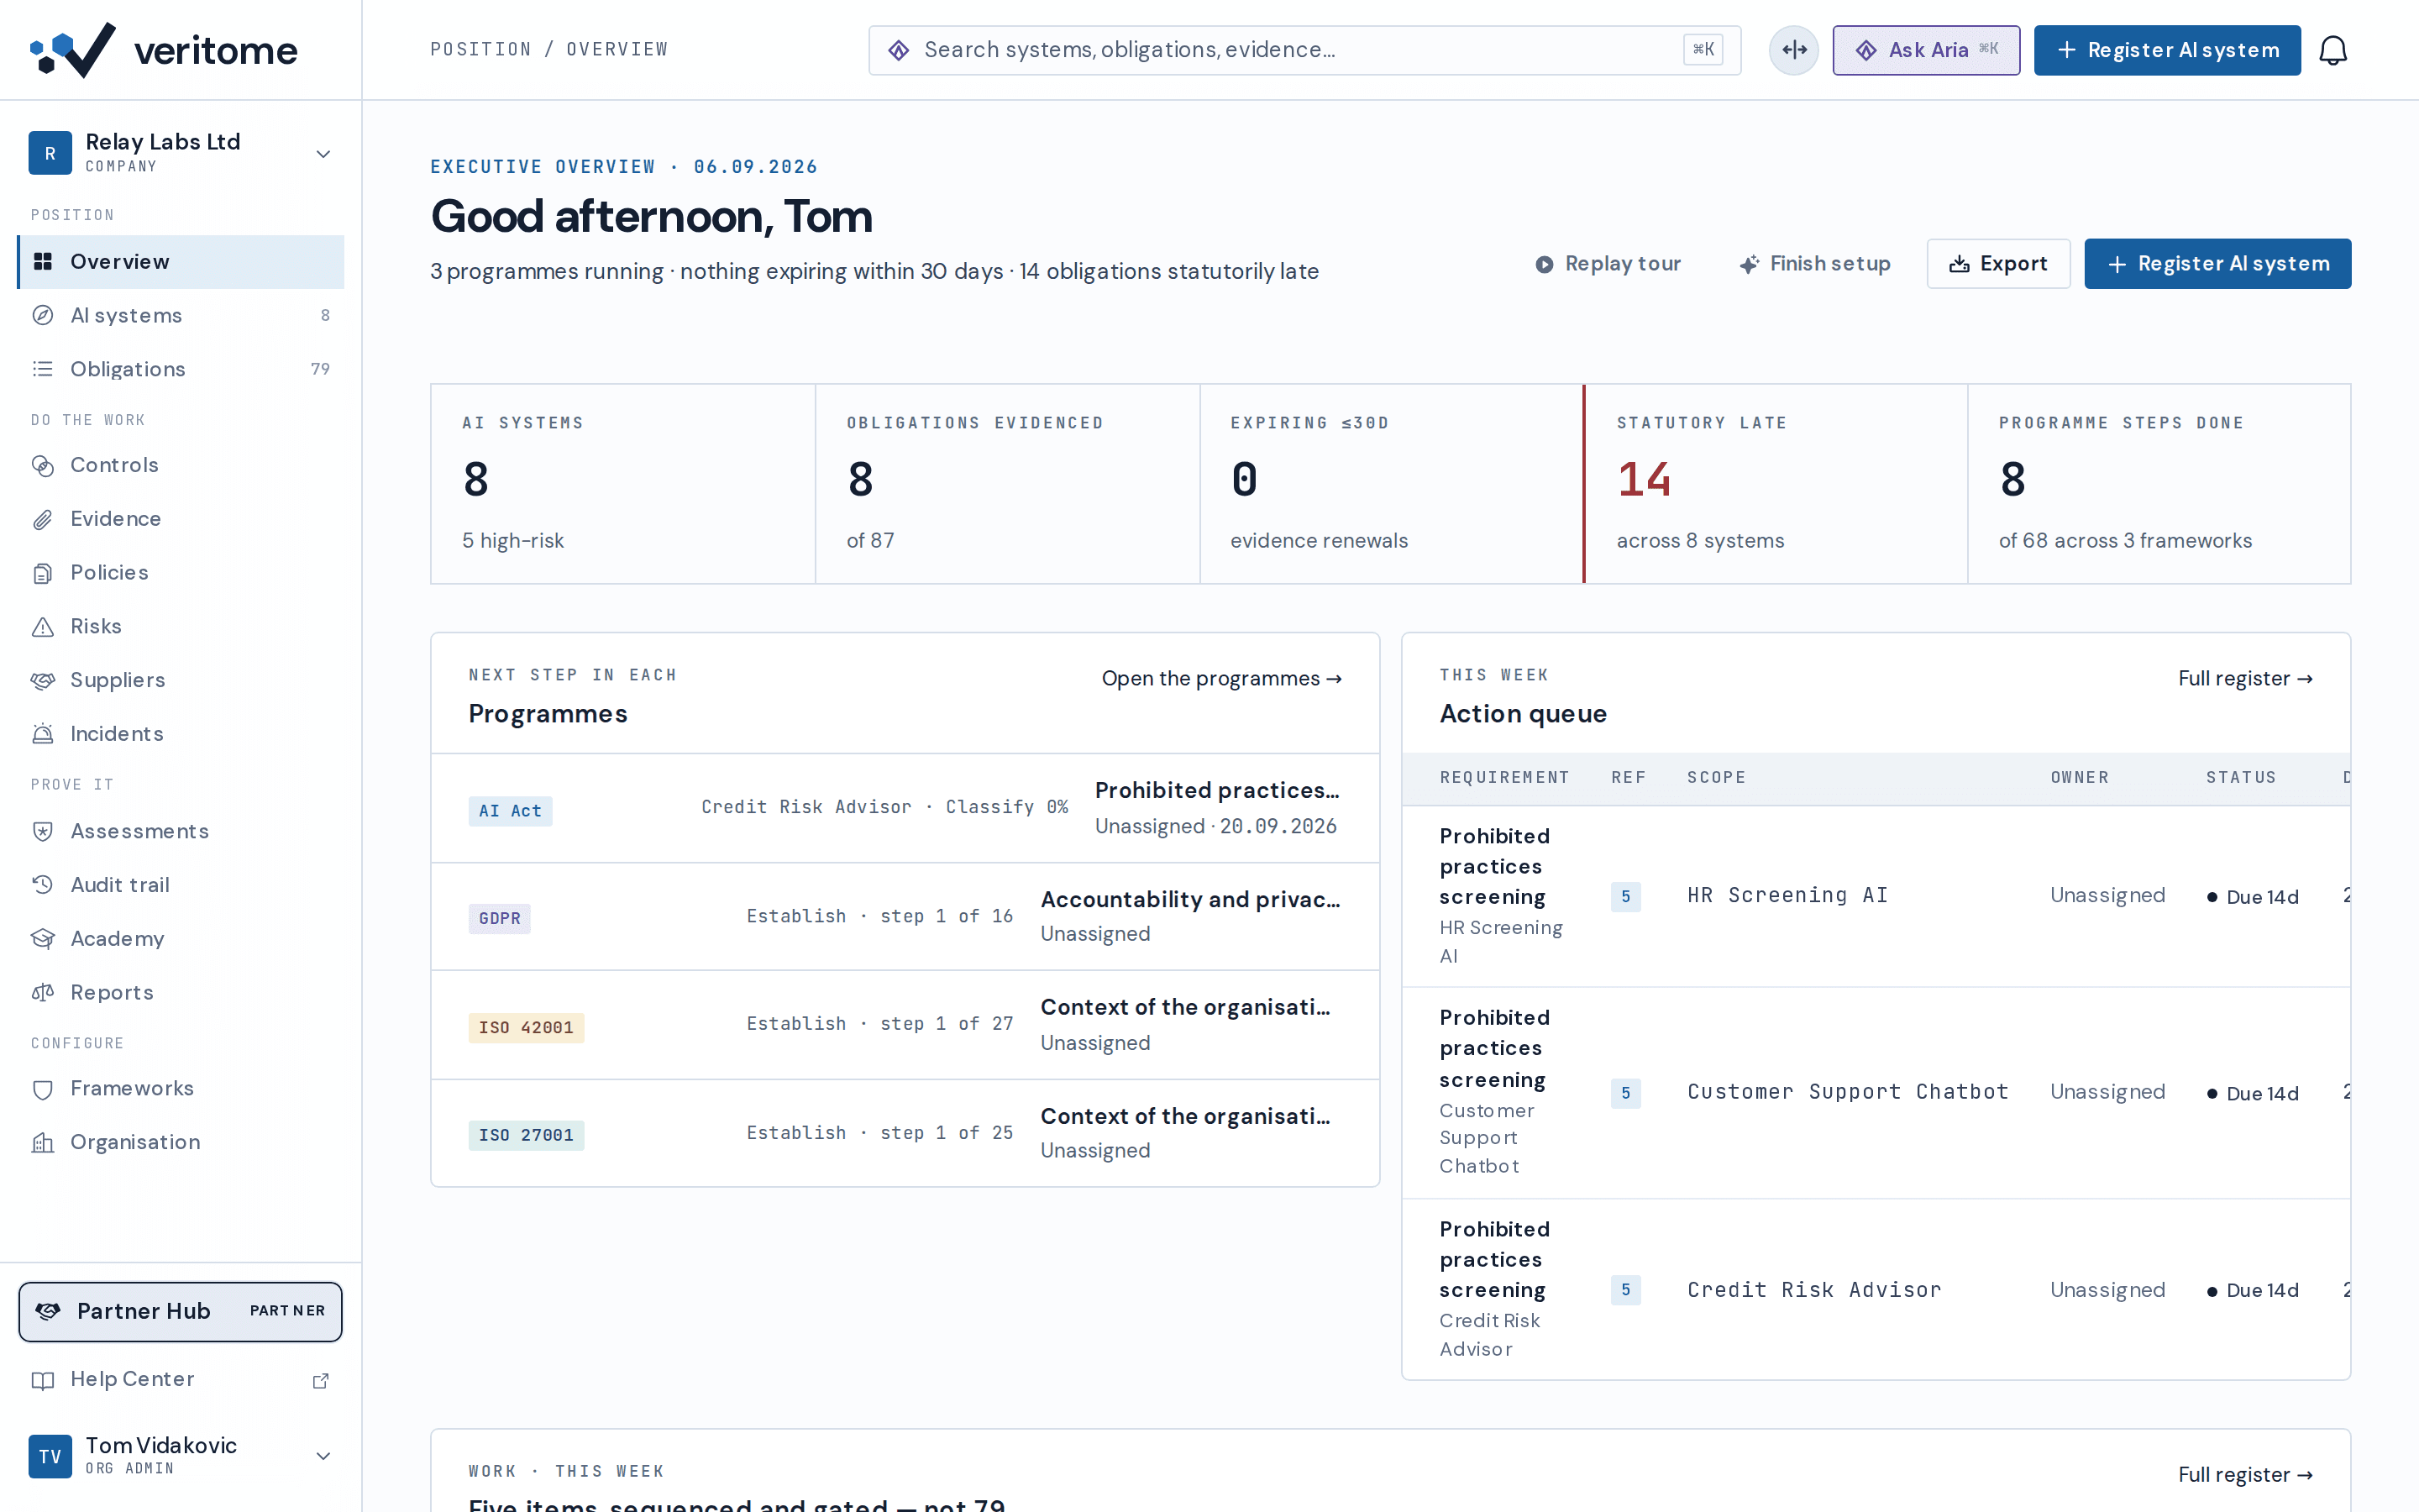Click the Evidence paperclip icon
This screenshot has height=1512, width=2419.
click(42, 519)
